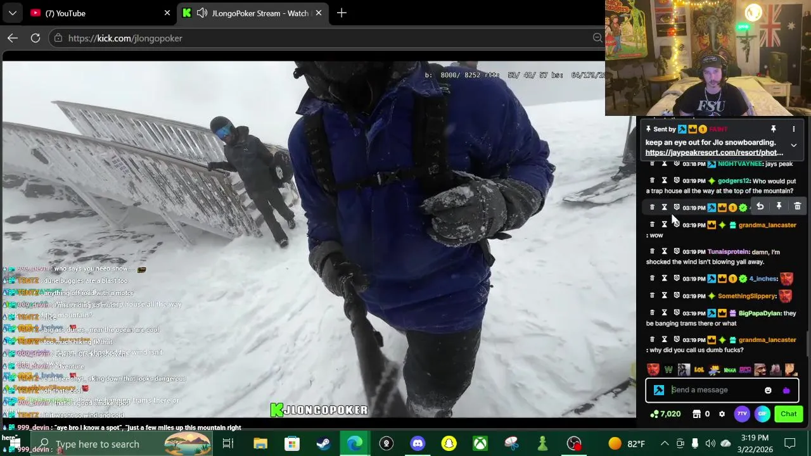Launch Steam from the taskbar
This screenshot has height=456, width=811.
(x=323, y=444)
